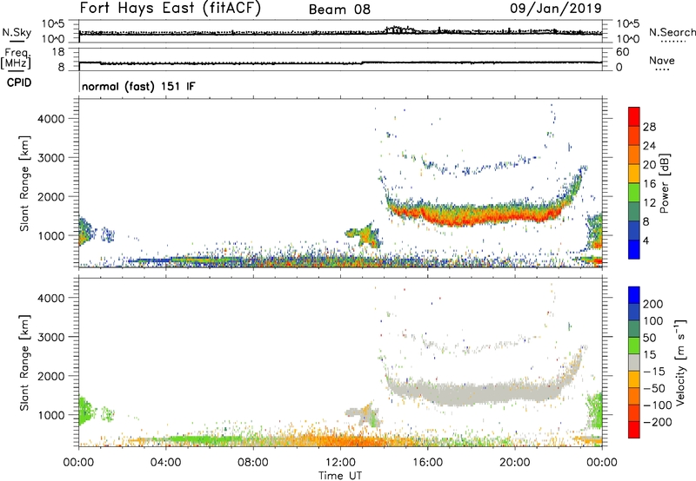
Task: Select the "-200" tick on Velocity color bar
Action: (x=657, y=422)
